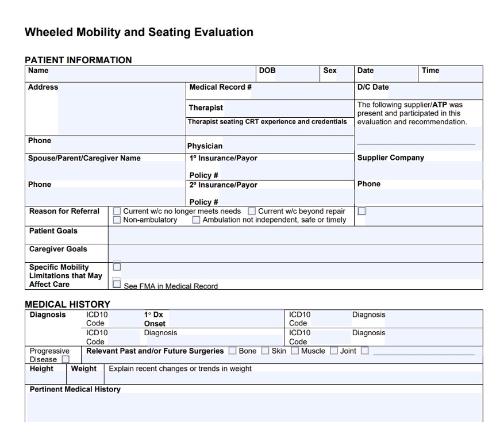Click the Weight field
Viewport: 500px width, 422px height.
click(x=86, y=378)
